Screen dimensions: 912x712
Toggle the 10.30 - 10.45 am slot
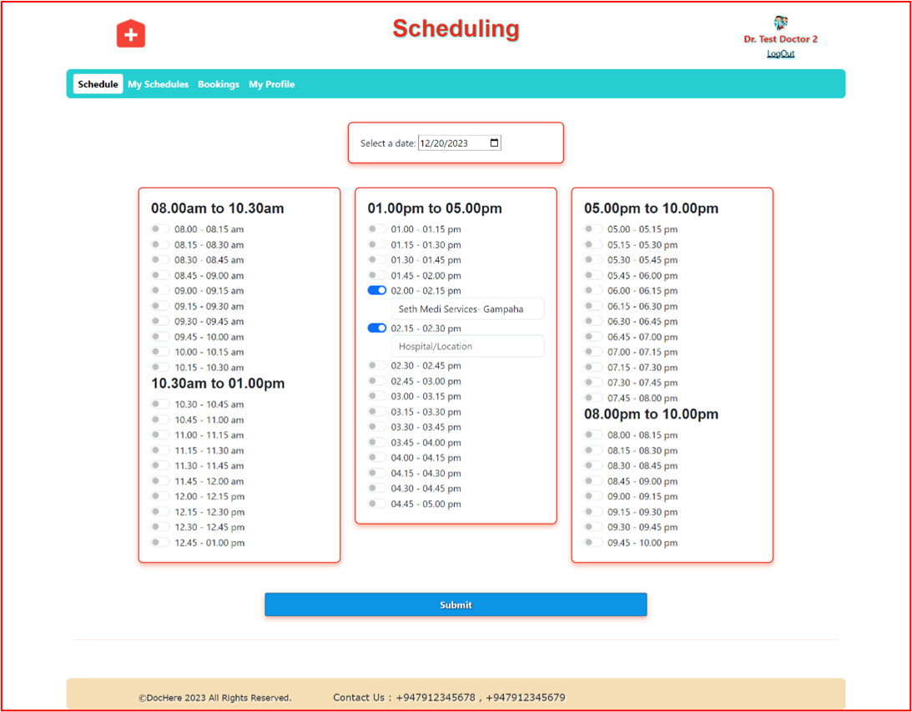click(x=160, y=404)
